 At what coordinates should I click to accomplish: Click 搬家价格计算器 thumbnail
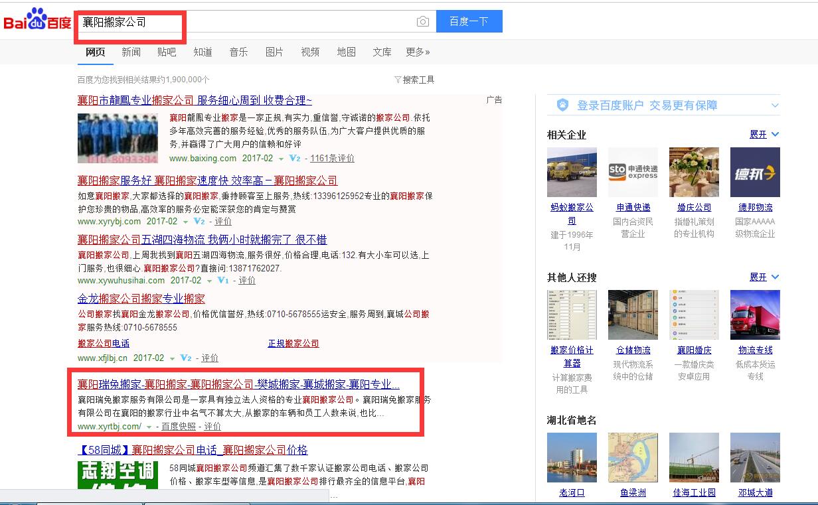click(x=572, y=315)
